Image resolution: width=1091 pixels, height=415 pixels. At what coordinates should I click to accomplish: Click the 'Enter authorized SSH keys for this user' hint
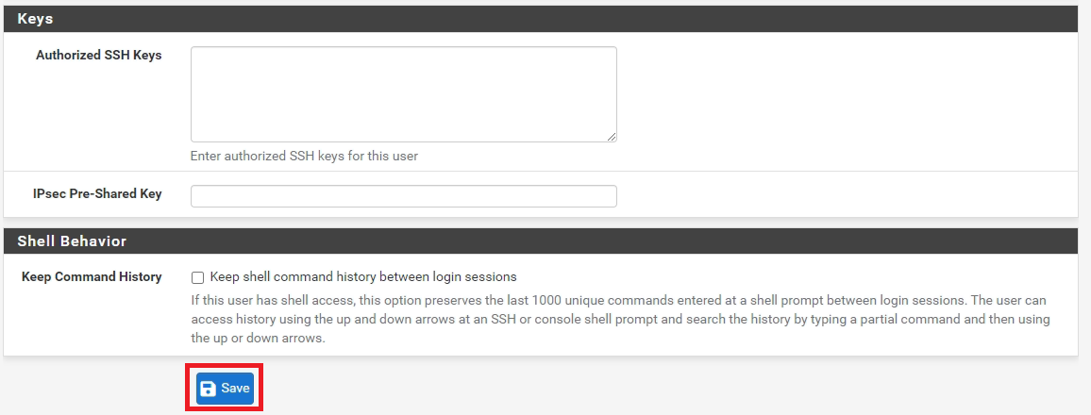point(304,156)
